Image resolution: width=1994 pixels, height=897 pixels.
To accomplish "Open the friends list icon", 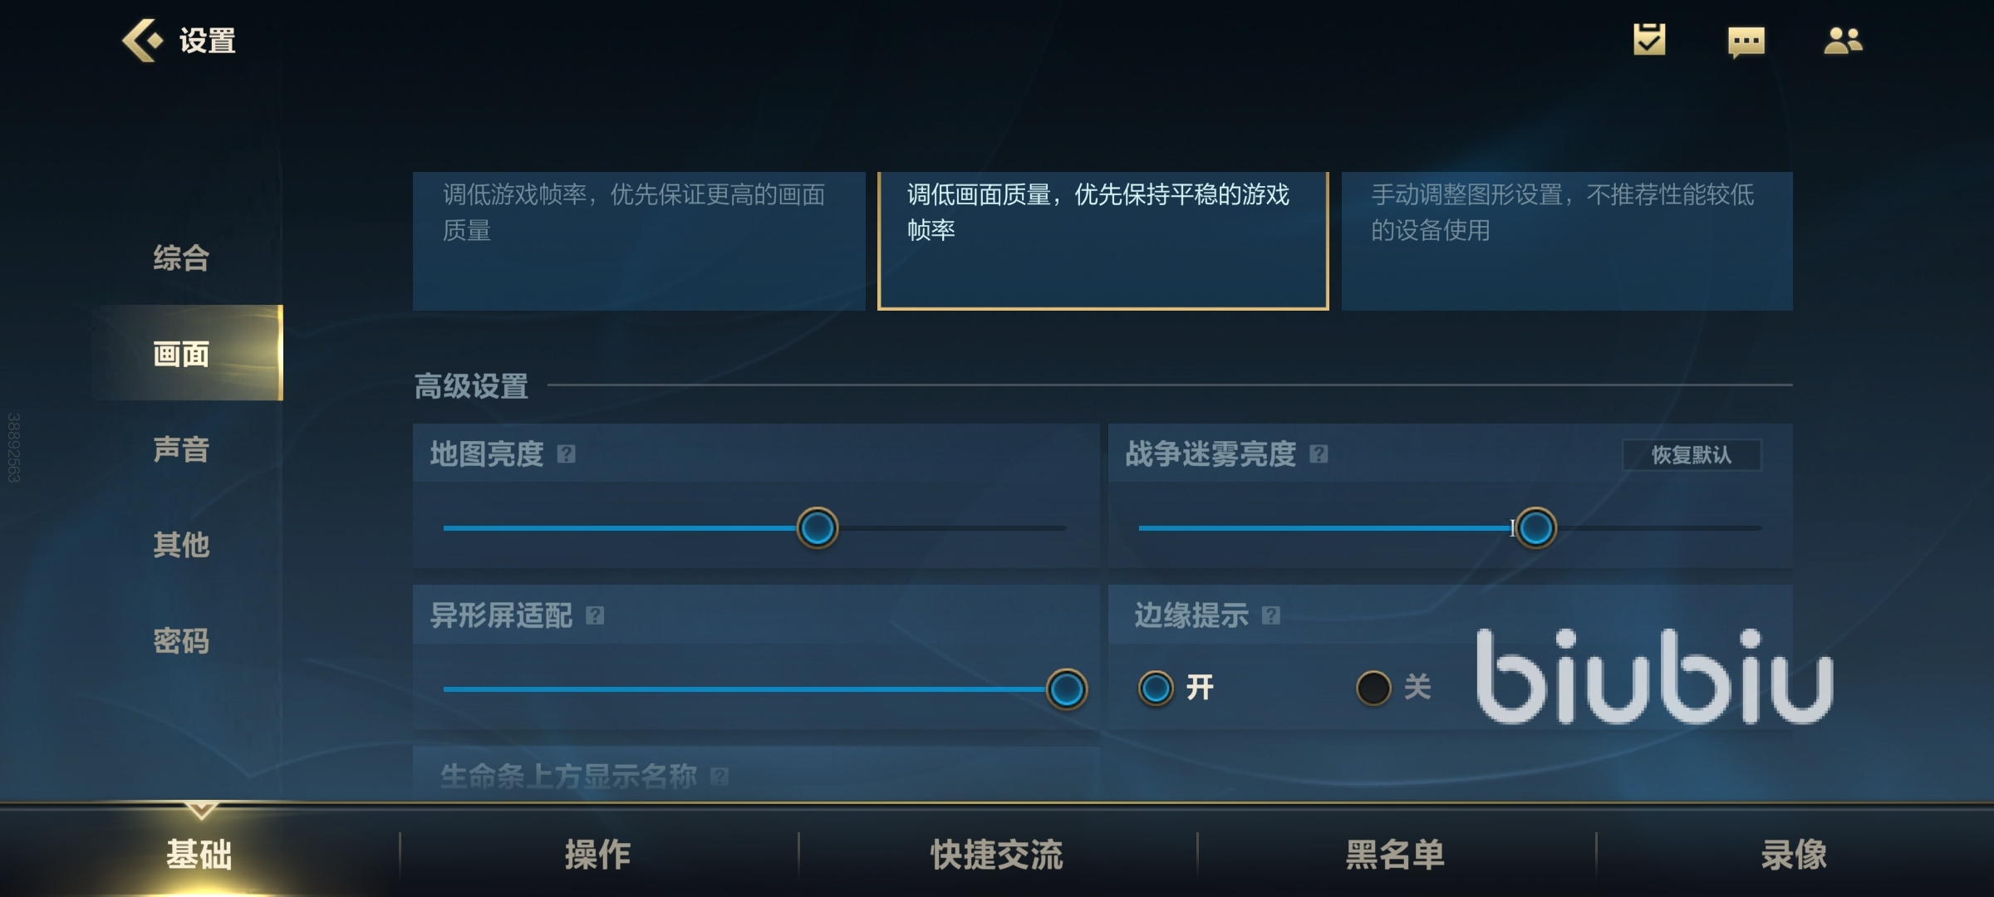I will tap(1843, 40).
